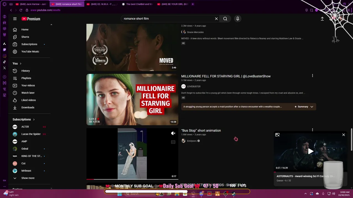Show more subscriptions in the sidebar
The width and height of the screenshot is (353, 198).
coord(28,178)
